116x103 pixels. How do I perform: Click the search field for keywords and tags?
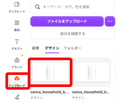point(73,7)
